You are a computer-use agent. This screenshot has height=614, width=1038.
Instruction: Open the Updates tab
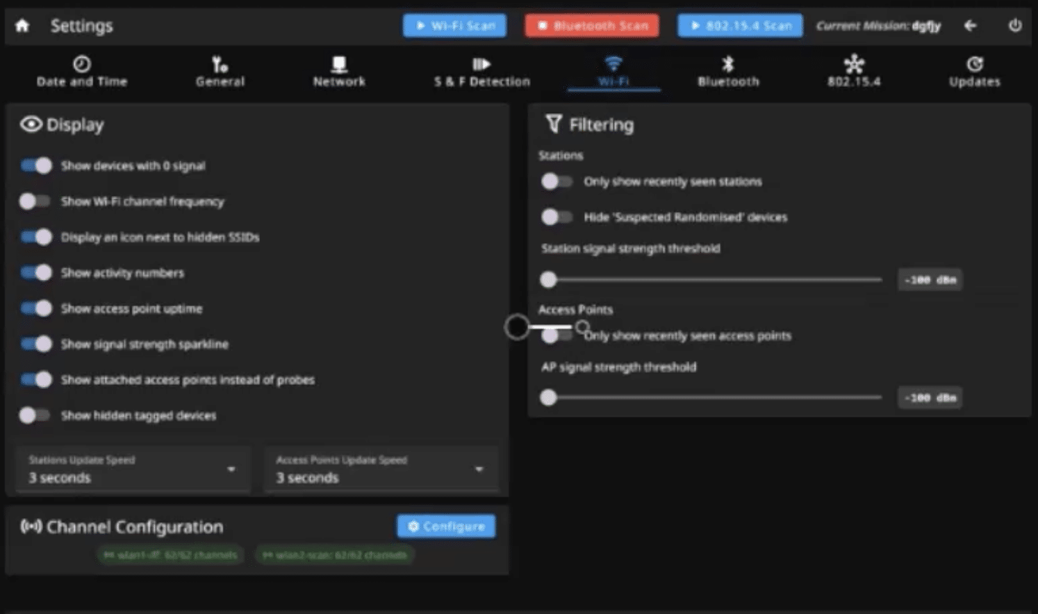975,72
